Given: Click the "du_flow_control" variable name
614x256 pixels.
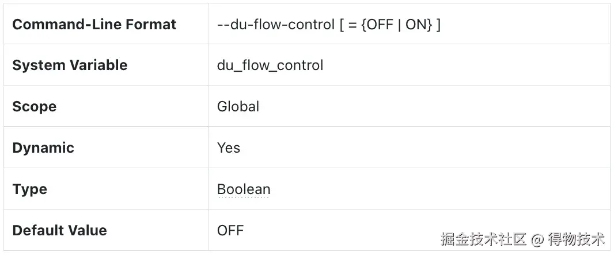Looking at the screenshot, I should 270,65.
